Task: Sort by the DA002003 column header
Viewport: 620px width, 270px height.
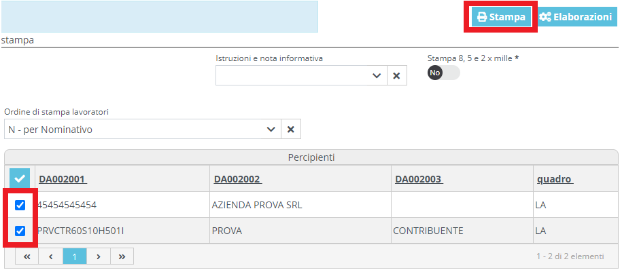Action: 419,179
